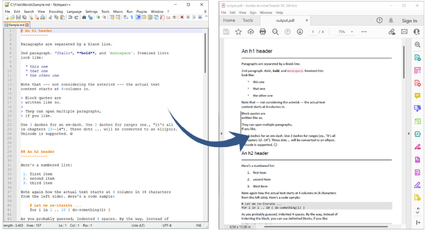Viewport: 425px width, 232px height.
Task: Toggle the file monitoring eye icon
Action: click(x=174, y=17)
